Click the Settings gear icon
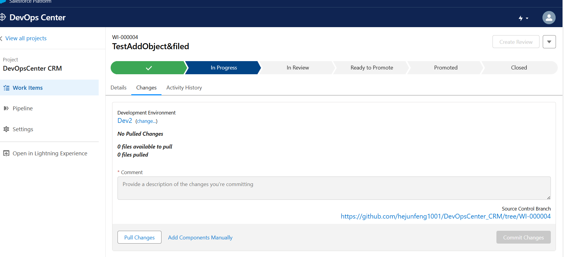 click(6, 129)
